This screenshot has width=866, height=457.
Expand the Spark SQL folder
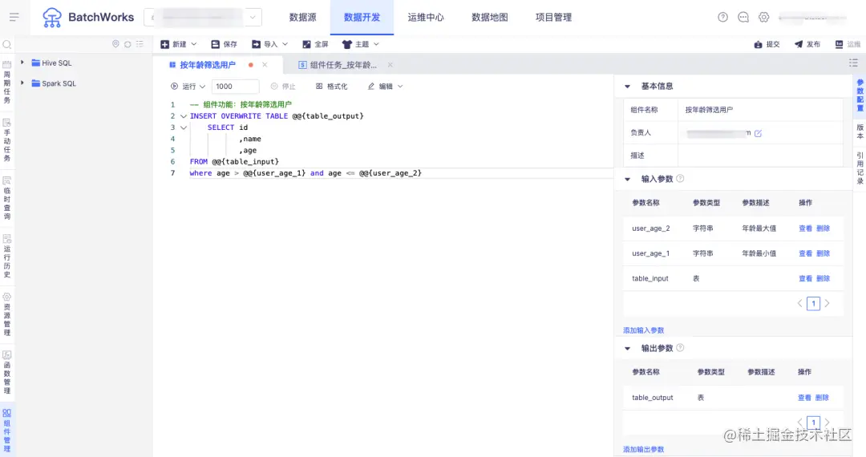(22, 83)
